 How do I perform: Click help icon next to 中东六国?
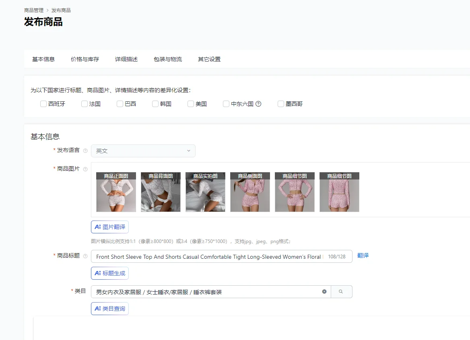(x=258, y=104)
